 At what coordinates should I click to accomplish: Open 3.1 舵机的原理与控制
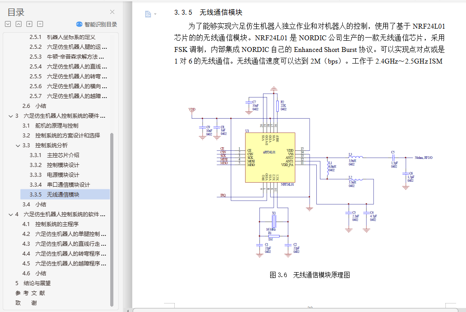[x=50, y=126]
